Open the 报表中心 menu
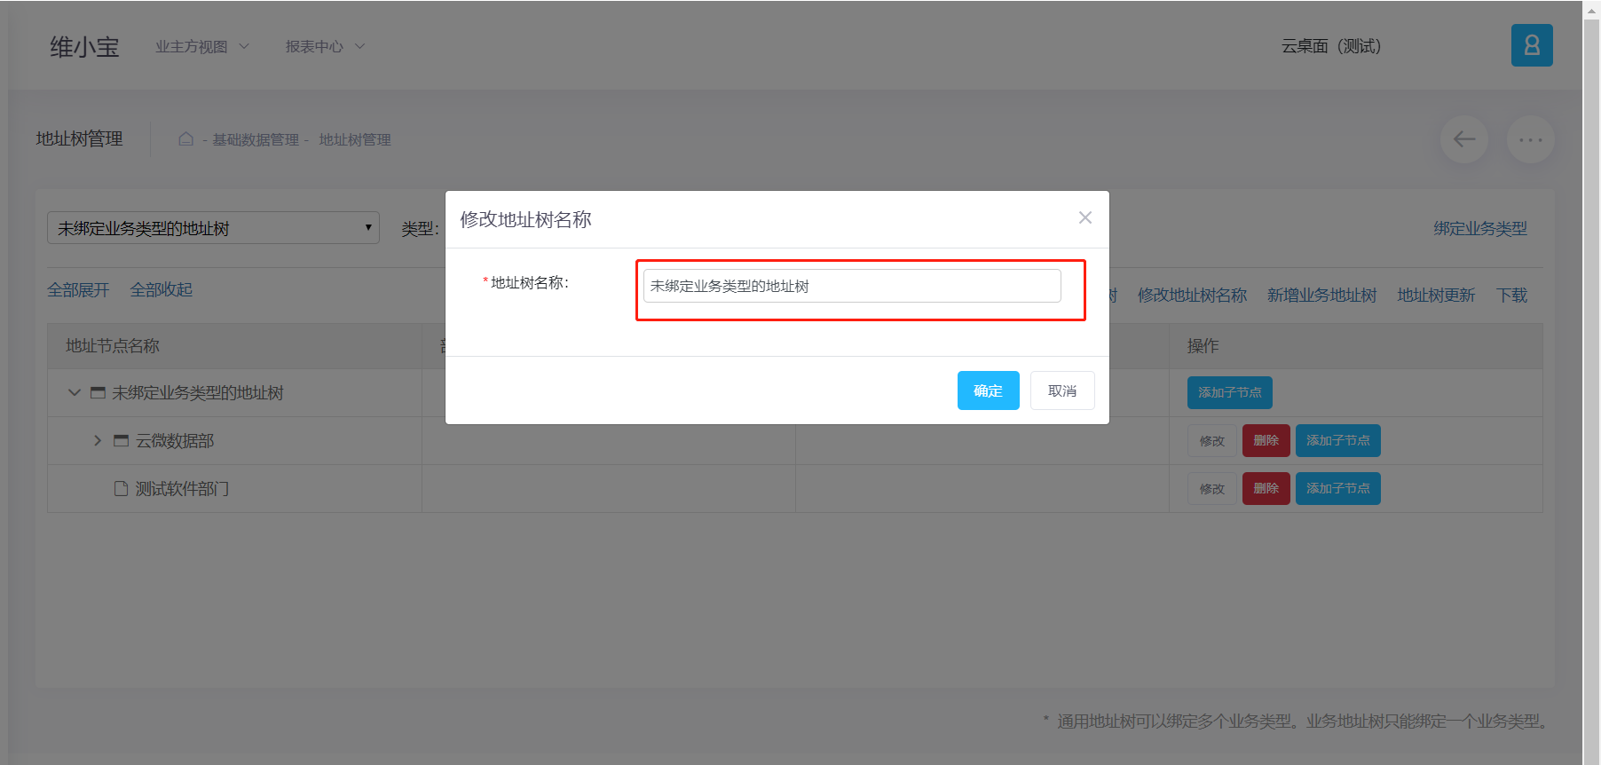The height and width of the screenshot is (765, 1601). tap(325, 46)
